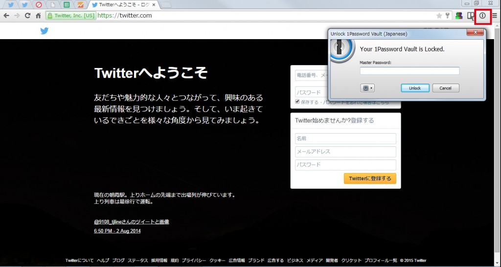This screenshot has height=267, width=501.
Task: Open the プライバシー footer link
Action: coord(194,261)
